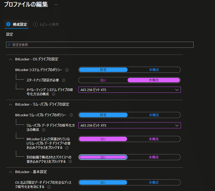Choose 未構成 for 保護されていないリムーバブル ドライブ書き込みブロック

tap(154, 139)
